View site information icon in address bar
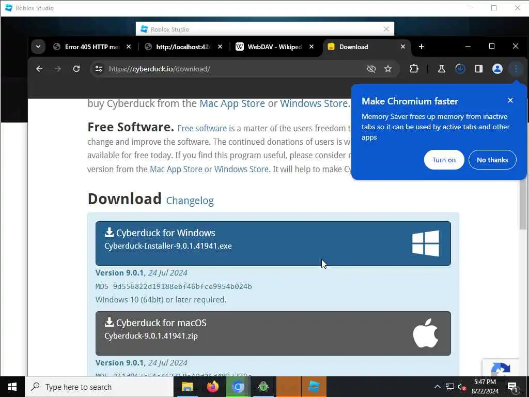This screenshot has height=397, width=529. [99, 69]
